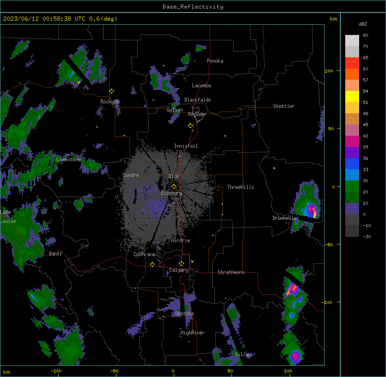Select the yellow diamond marker below RedDeer
This screenshot has height=377, width=386.
[x=190, y=126]
